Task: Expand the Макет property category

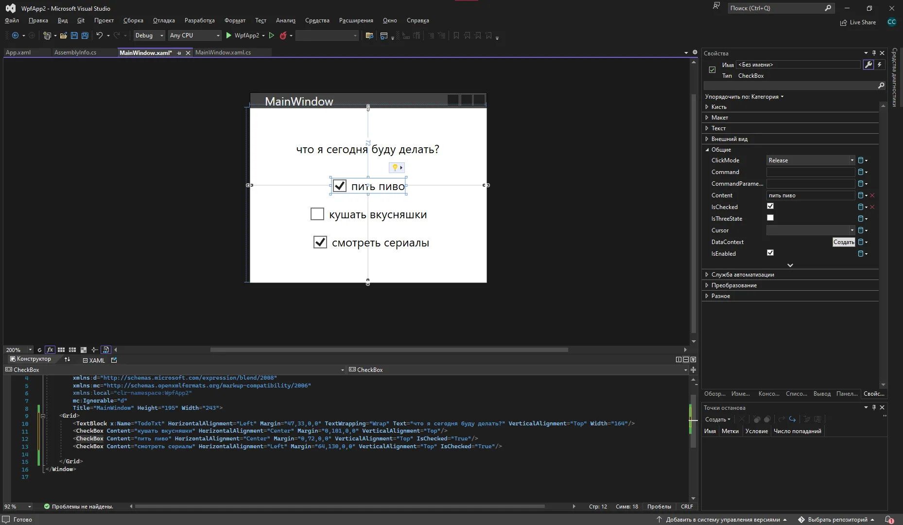Action: click(707, 118)
